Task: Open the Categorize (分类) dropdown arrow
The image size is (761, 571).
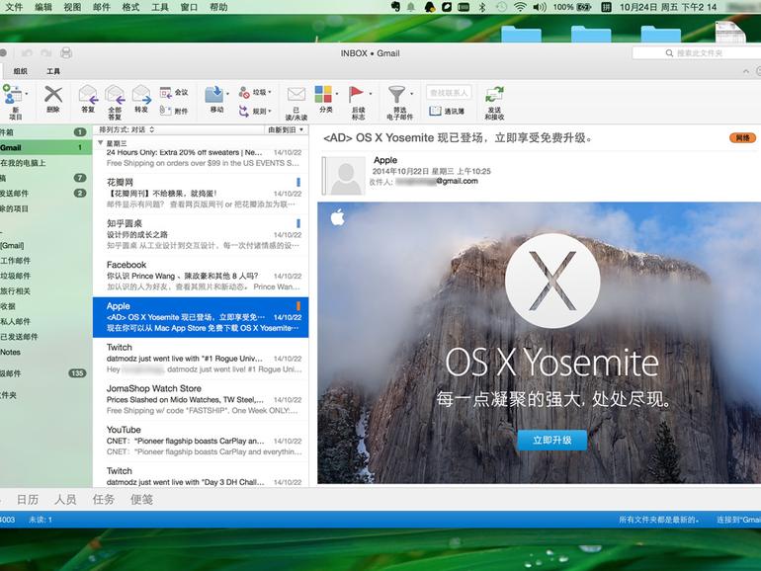Action: point(337,93)
